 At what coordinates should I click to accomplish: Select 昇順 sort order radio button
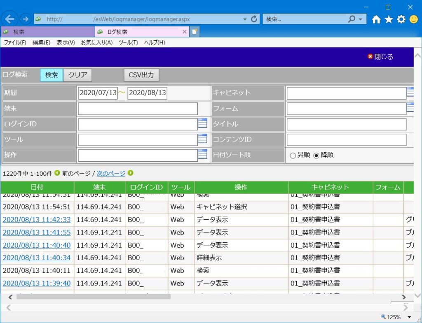293,156
